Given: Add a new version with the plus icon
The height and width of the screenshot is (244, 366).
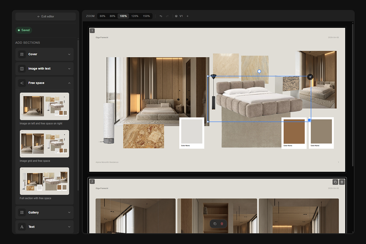Looking at the screenshot, I should 187,16.
